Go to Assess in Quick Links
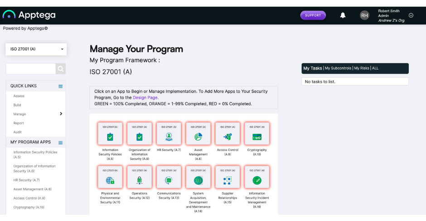Screen dimensions: 426x221 click(19, 96)
